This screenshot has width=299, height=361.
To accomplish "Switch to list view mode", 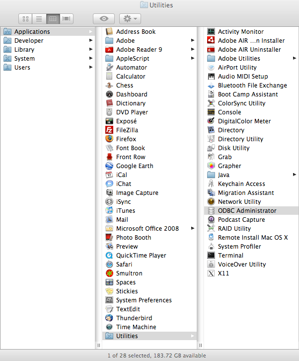I will (39, 19).
